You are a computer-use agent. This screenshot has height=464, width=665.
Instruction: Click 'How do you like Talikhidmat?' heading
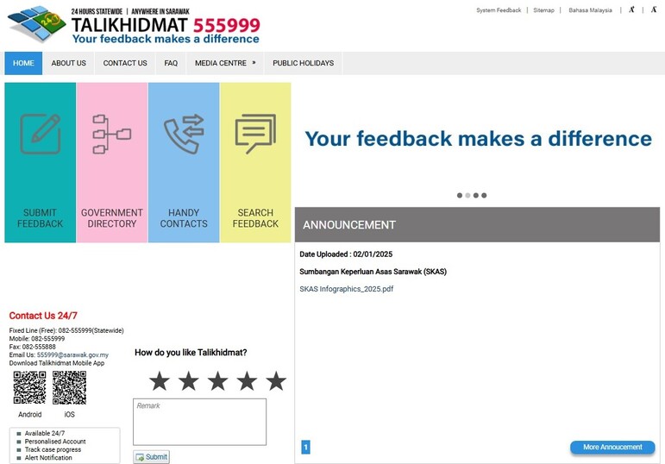tap(191, 353)
